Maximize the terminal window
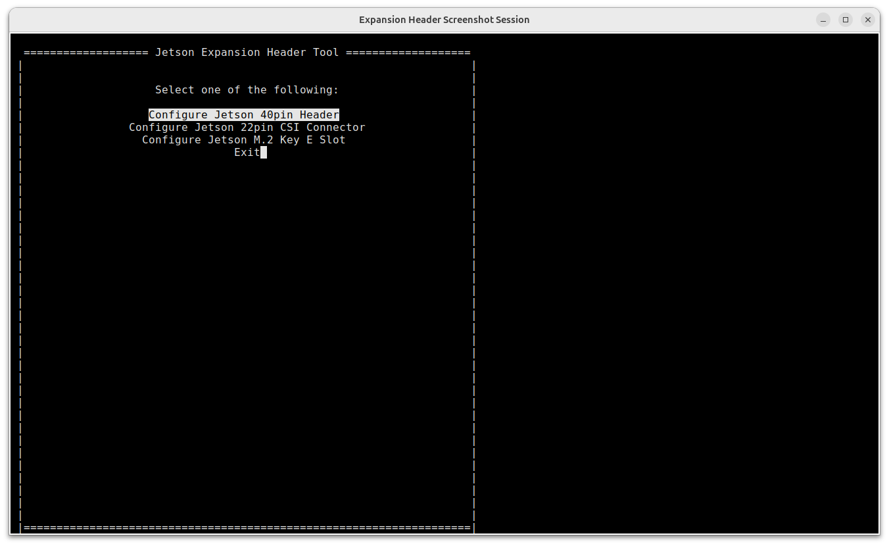 point(846,20)
